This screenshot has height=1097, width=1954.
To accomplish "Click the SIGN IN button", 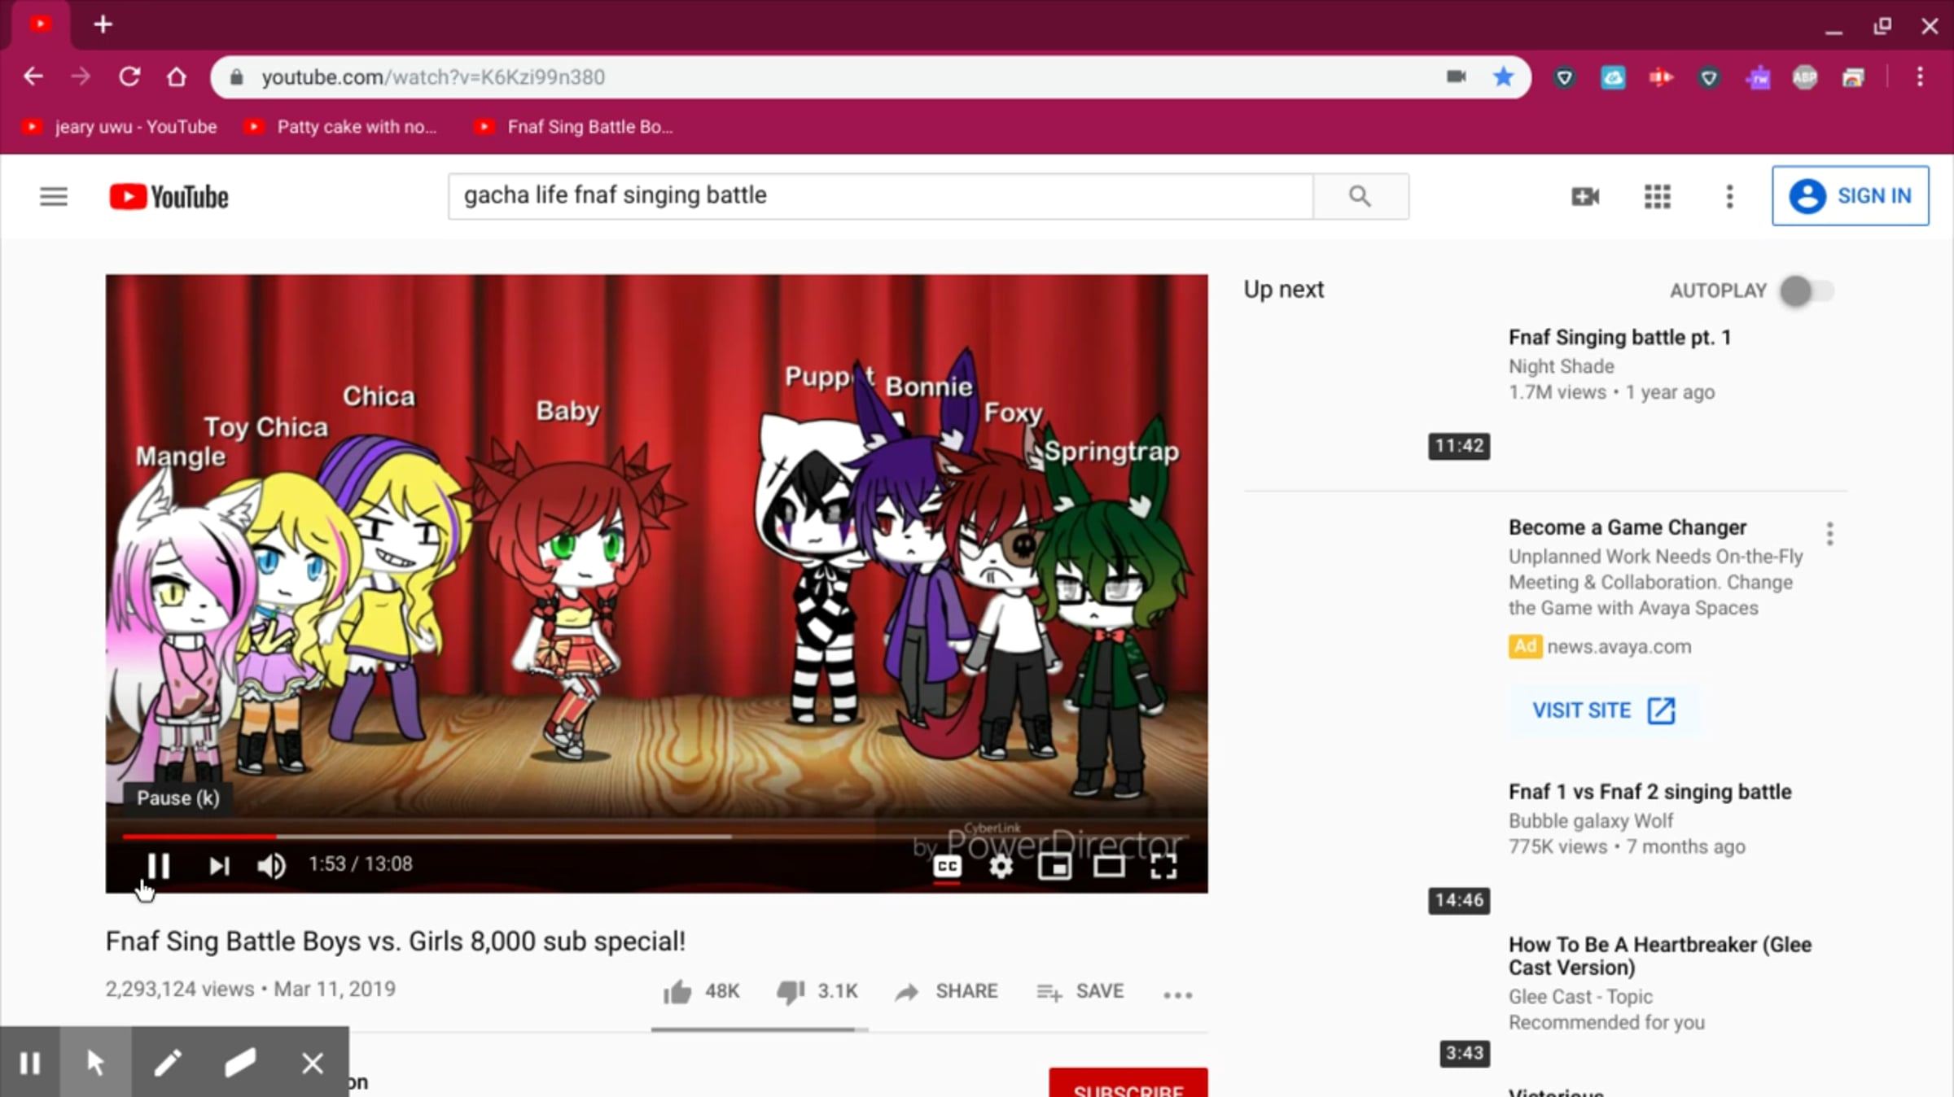I will coord(1850,196).
